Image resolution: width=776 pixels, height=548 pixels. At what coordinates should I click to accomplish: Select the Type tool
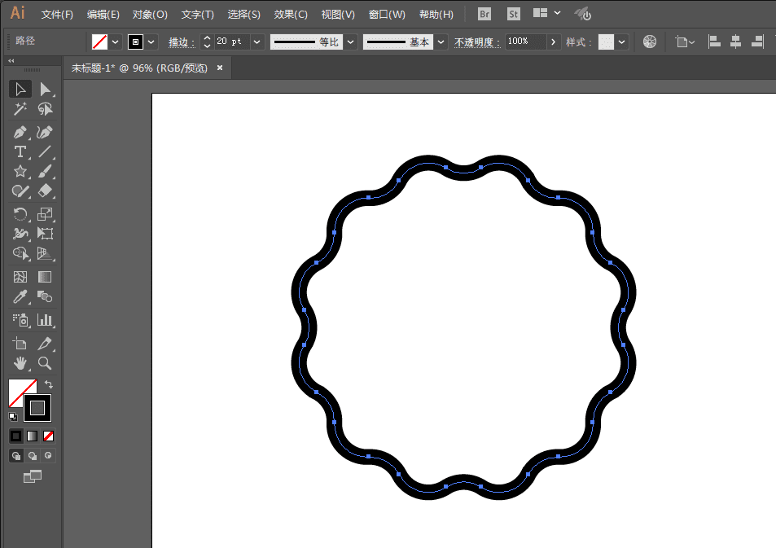pyautogui.click(x=20, y=152)
